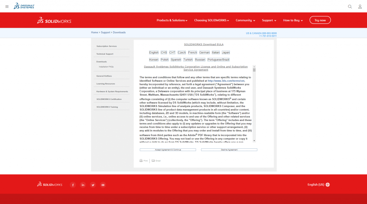Click the search magnifier icon
This screenshot has height=204, width=367.
point(350,6)
